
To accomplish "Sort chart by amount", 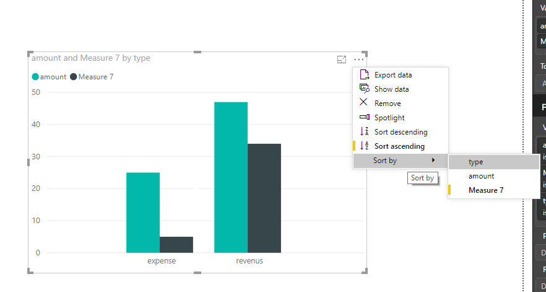I will (494, 176).
